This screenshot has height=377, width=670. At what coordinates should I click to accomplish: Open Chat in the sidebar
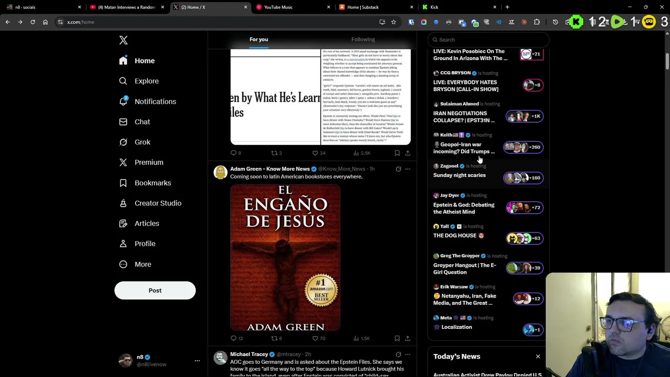[x=135, y=122]
